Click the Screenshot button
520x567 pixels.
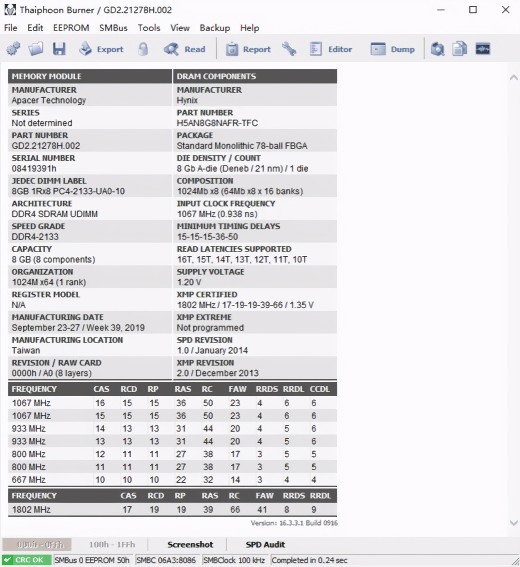tap(190, 544)
